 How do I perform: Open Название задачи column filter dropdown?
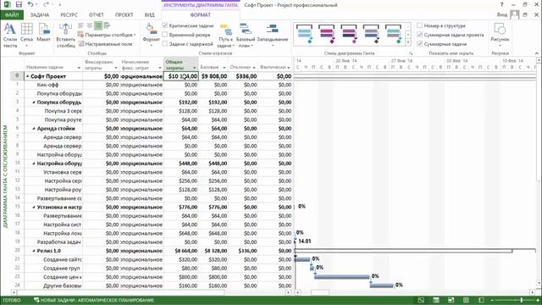point(79,68)
